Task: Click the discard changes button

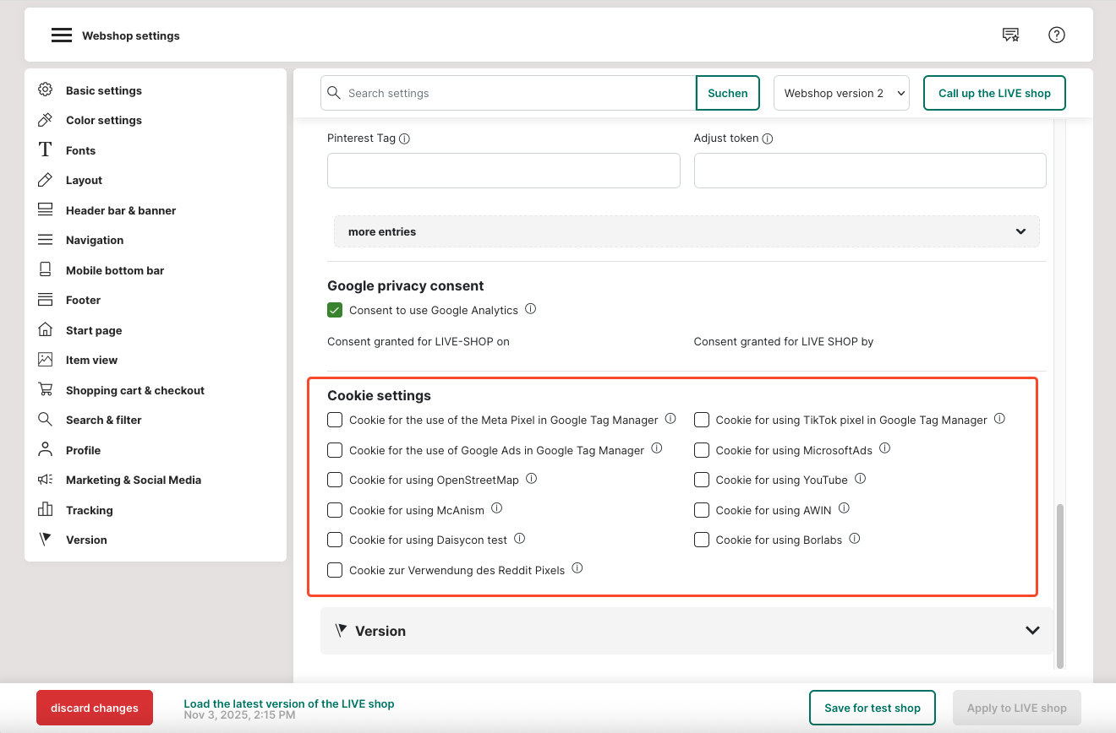Action: coord(95,708)
